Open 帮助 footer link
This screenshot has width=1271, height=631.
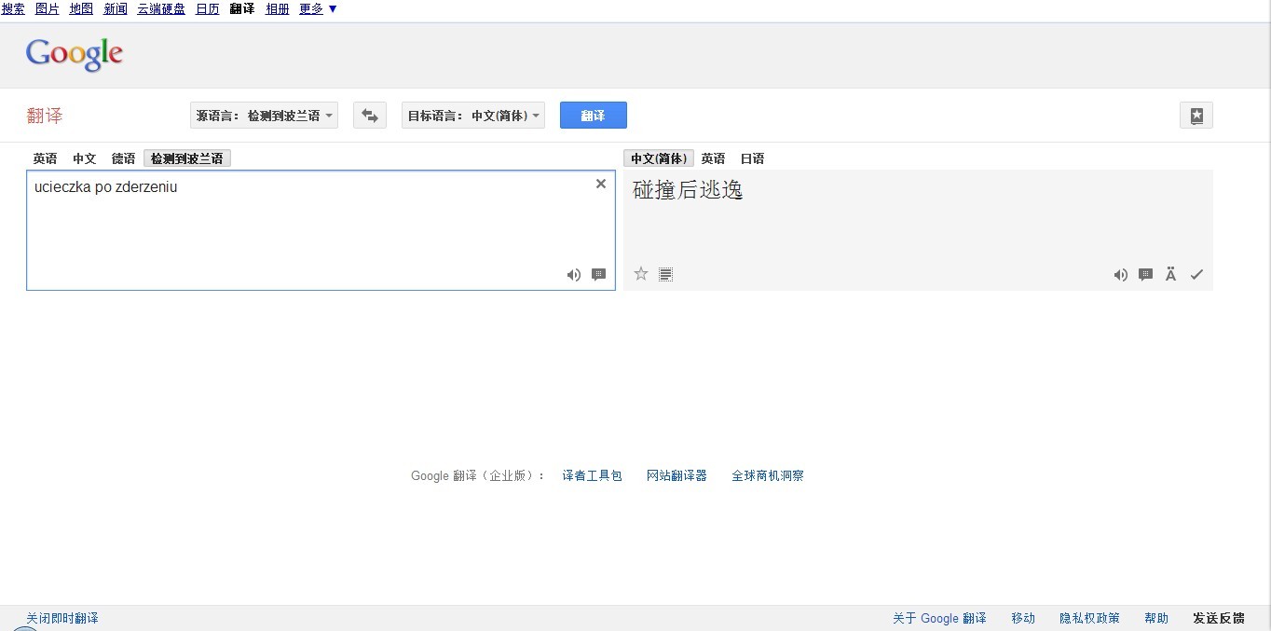1156,618
